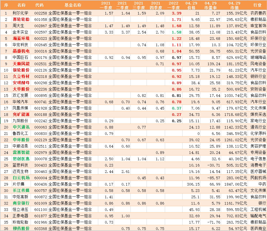Click the stock name 华域汽车
This screenshot has width=267, height=231.
(20, 102)
